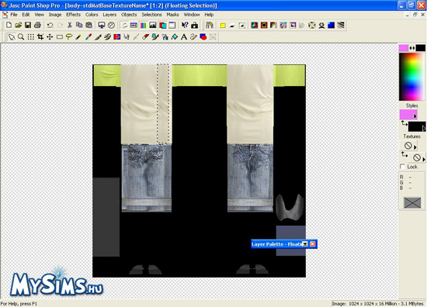This screenshot has height=307, width=427.
Task: Open the Image menu
Action: pos(55,15)
